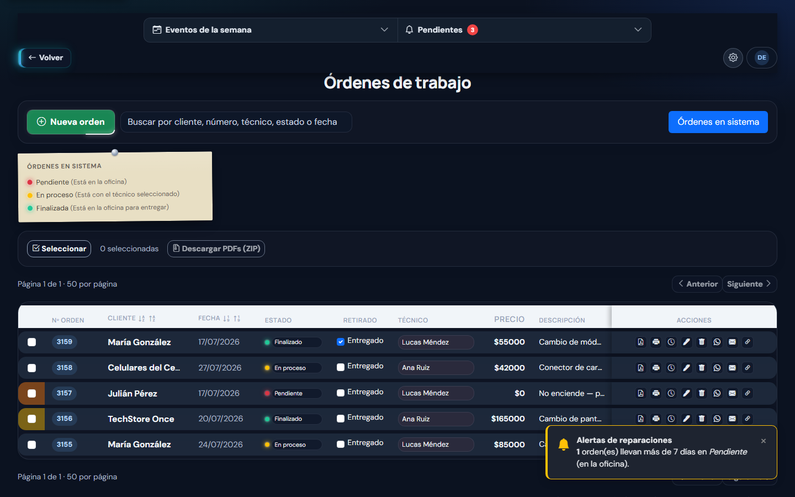Open estado dropdown for order 3155

click(x=297, y=445)
